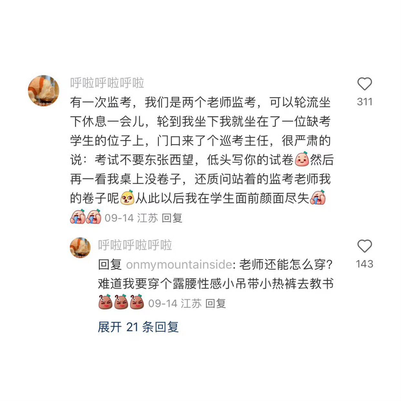The image size is (401, 401).
Task: Open 呼啦呼啦呼啦 username on the nested reply
Action: 135,245
